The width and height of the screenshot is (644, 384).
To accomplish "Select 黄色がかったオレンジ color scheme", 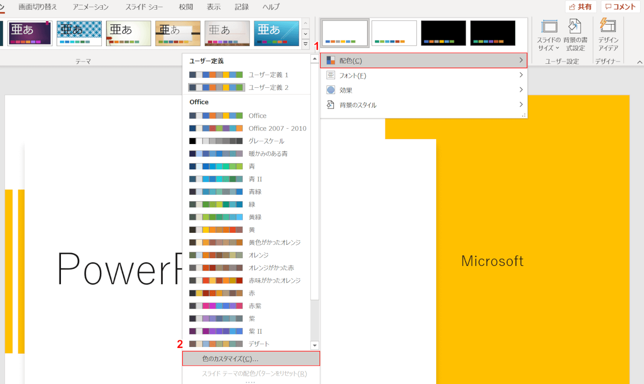I will [x=247, y=242].
